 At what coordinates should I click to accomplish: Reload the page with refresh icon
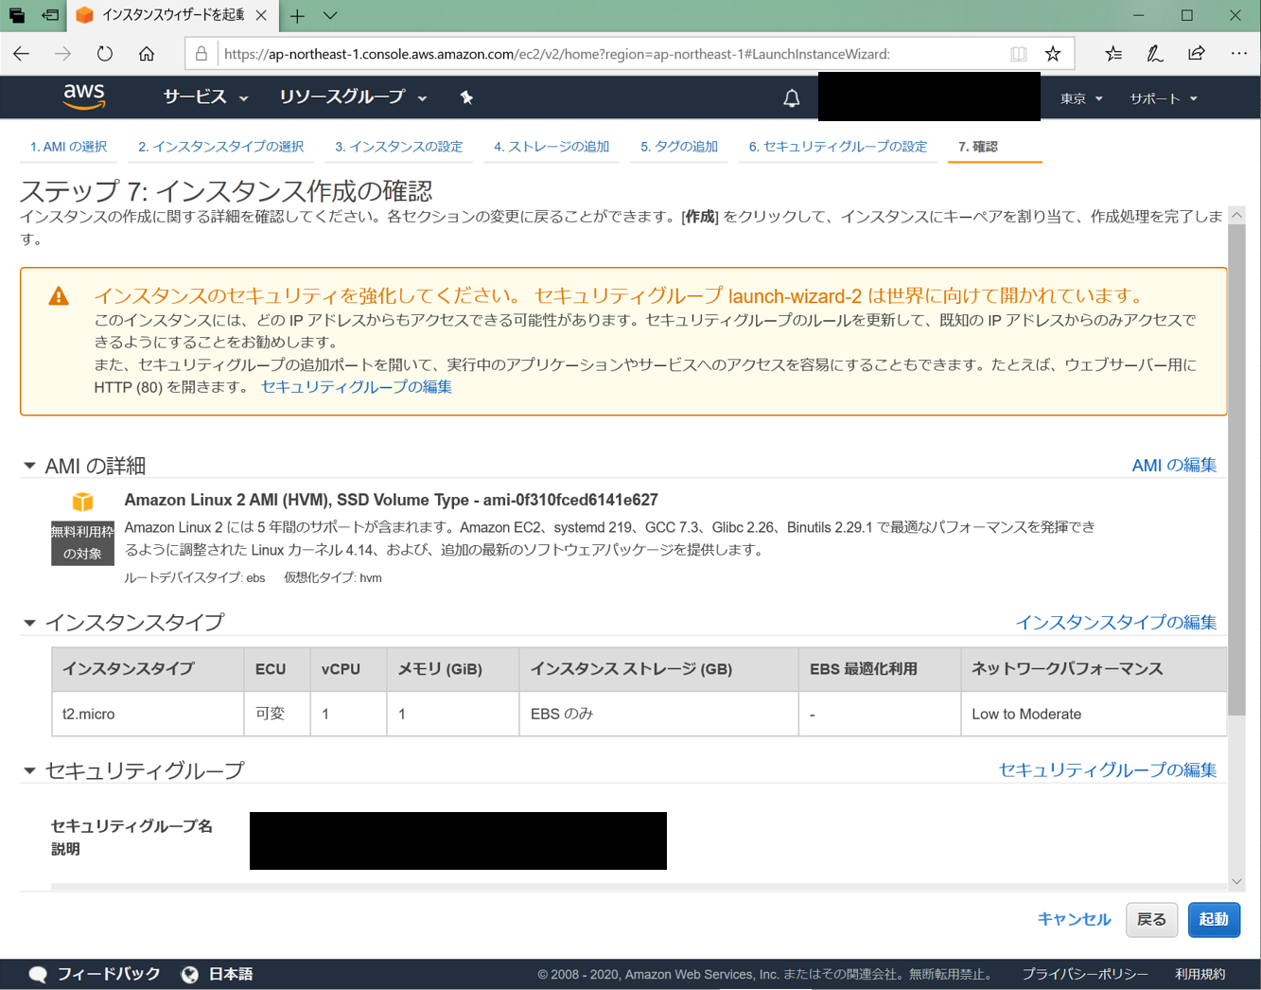(104, 54)
